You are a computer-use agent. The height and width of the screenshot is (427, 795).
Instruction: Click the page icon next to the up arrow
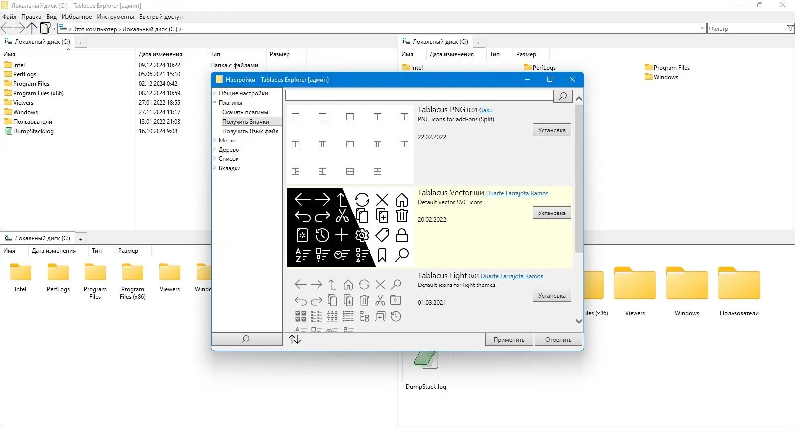point(45,28)
